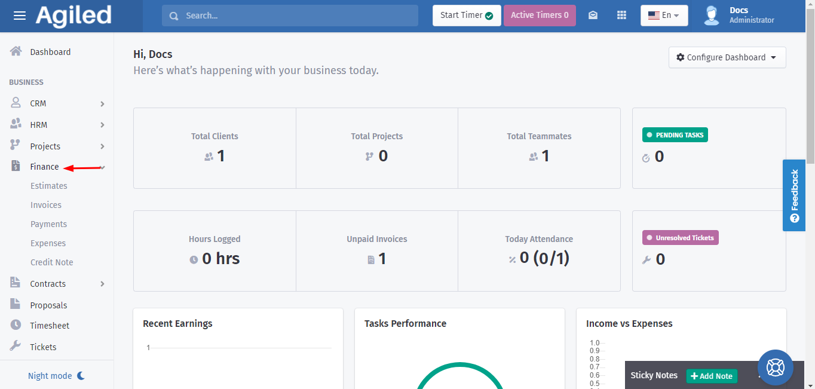Toggle Night mode on
The height and width of the screenshot is (389, 815).
click(56, 376)
